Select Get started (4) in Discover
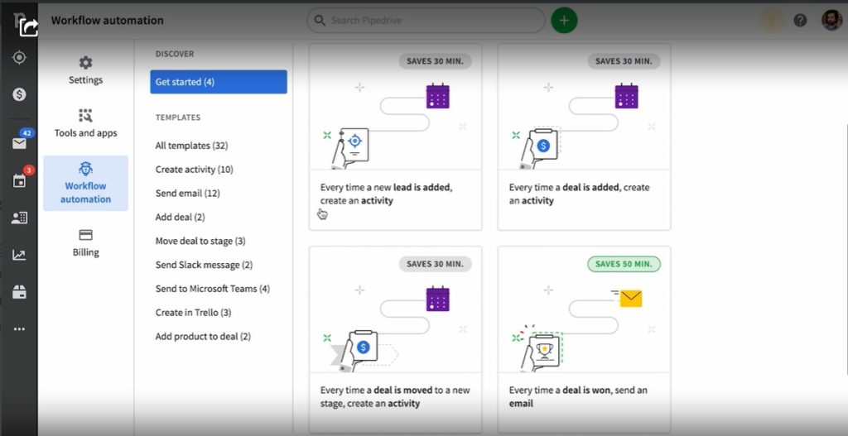The height and width of the screenshot is (436, 848). pyautogui.click(x=219, y=82)
